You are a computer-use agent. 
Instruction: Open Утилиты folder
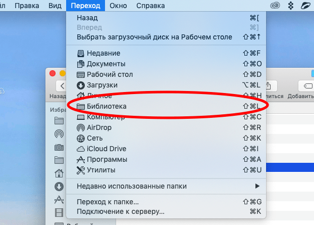166,170
